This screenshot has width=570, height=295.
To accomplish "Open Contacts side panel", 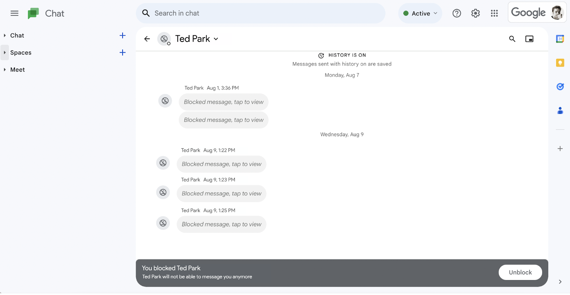I will point(560,111).
